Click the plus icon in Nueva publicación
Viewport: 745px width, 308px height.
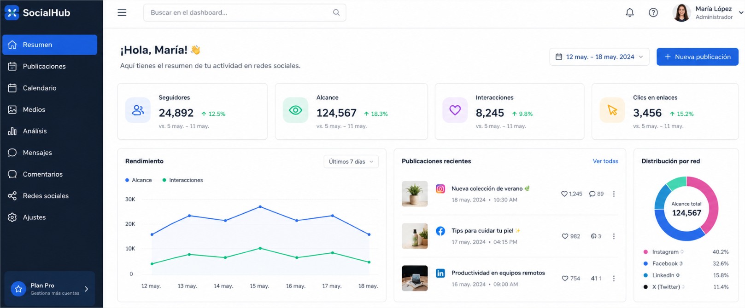tap(668, 57)
